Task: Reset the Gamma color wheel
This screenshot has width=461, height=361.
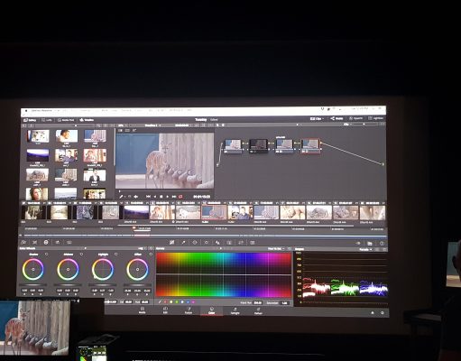Action: tap(81, 255)
